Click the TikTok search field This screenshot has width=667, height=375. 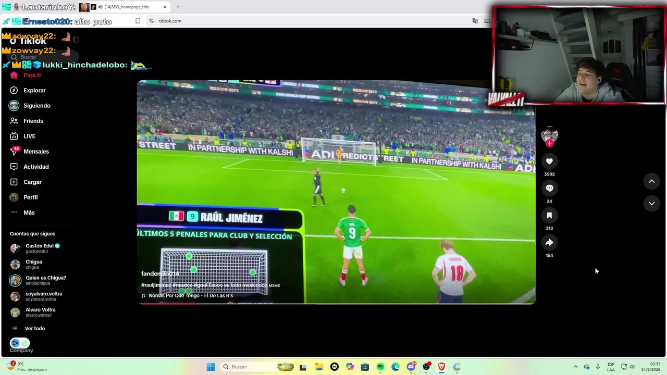tap(43, 57)
